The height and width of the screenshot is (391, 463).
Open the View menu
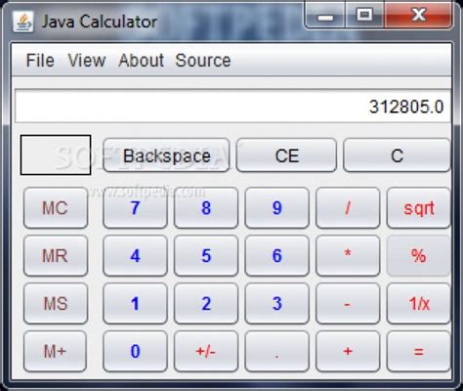(87, 61)
